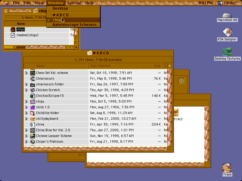The width and height of the screenshot is (242, 181).
Task: Expand chiaroscuro Folder disclosure triangle
Action: pos(27,84)
